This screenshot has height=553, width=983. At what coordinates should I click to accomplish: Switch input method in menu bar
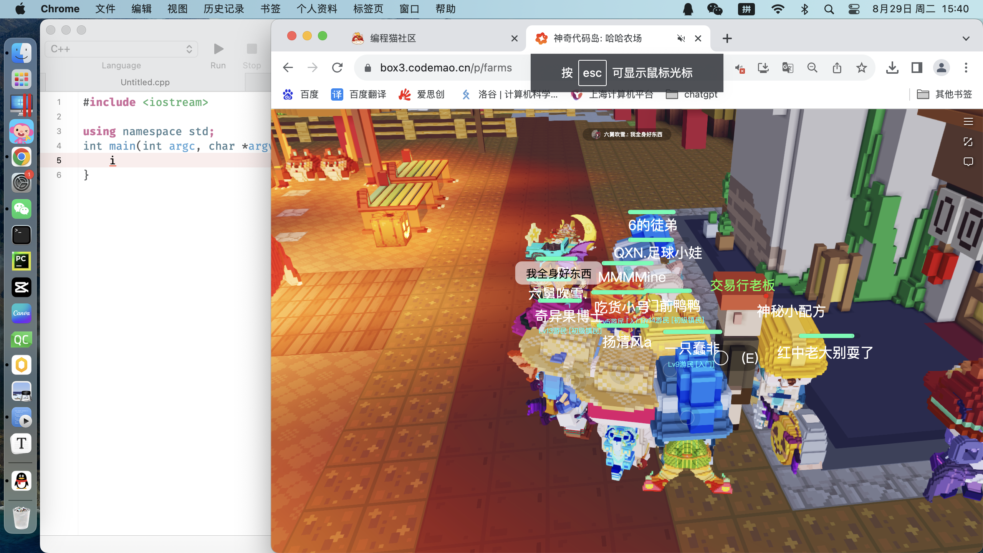pyautogui.click(x=746, y=9)
